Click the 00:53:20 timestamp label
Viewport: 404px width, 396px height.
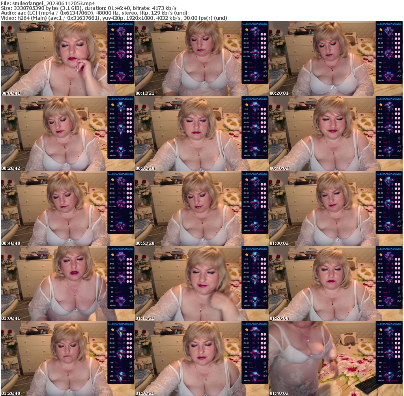click(144, 244)
